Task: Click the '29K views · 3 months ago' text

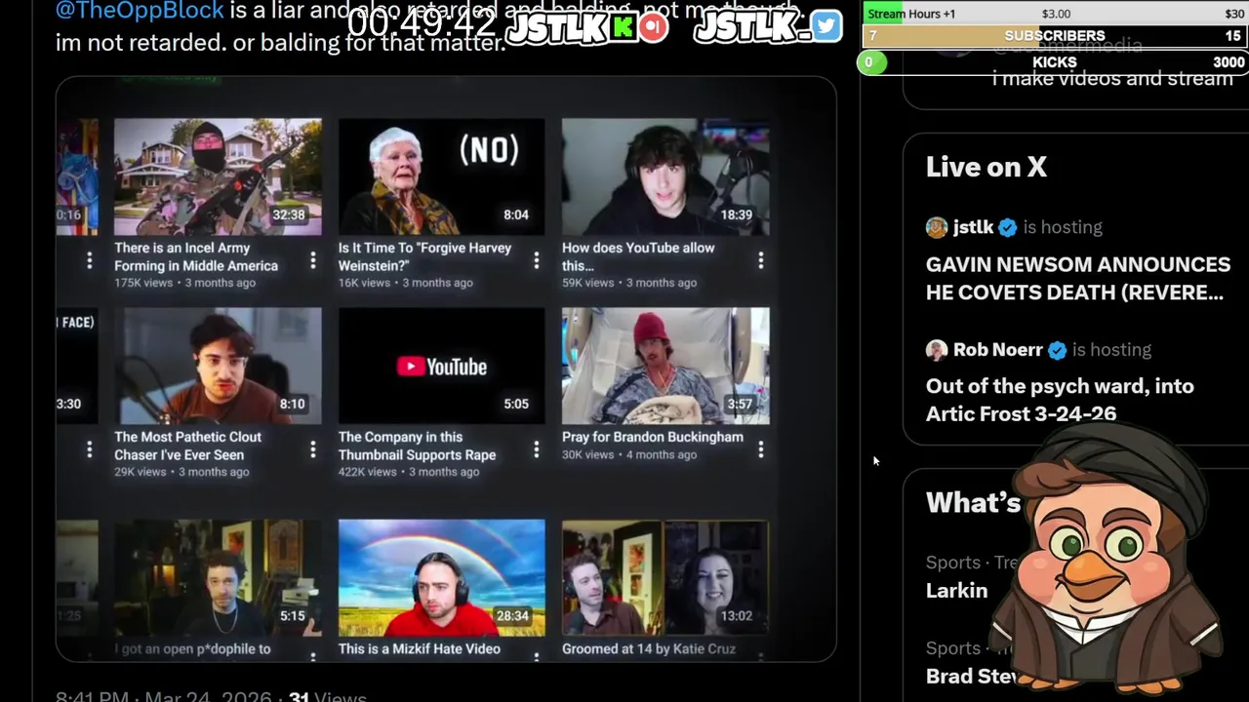Action: (181, 472)
